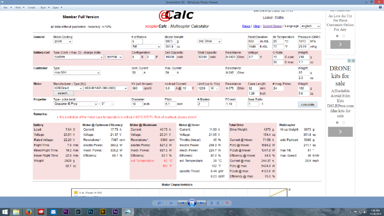Launch Adobe Lightroom from the taskbar
Viewport: 384px width, 216px height.
point(78,212)
